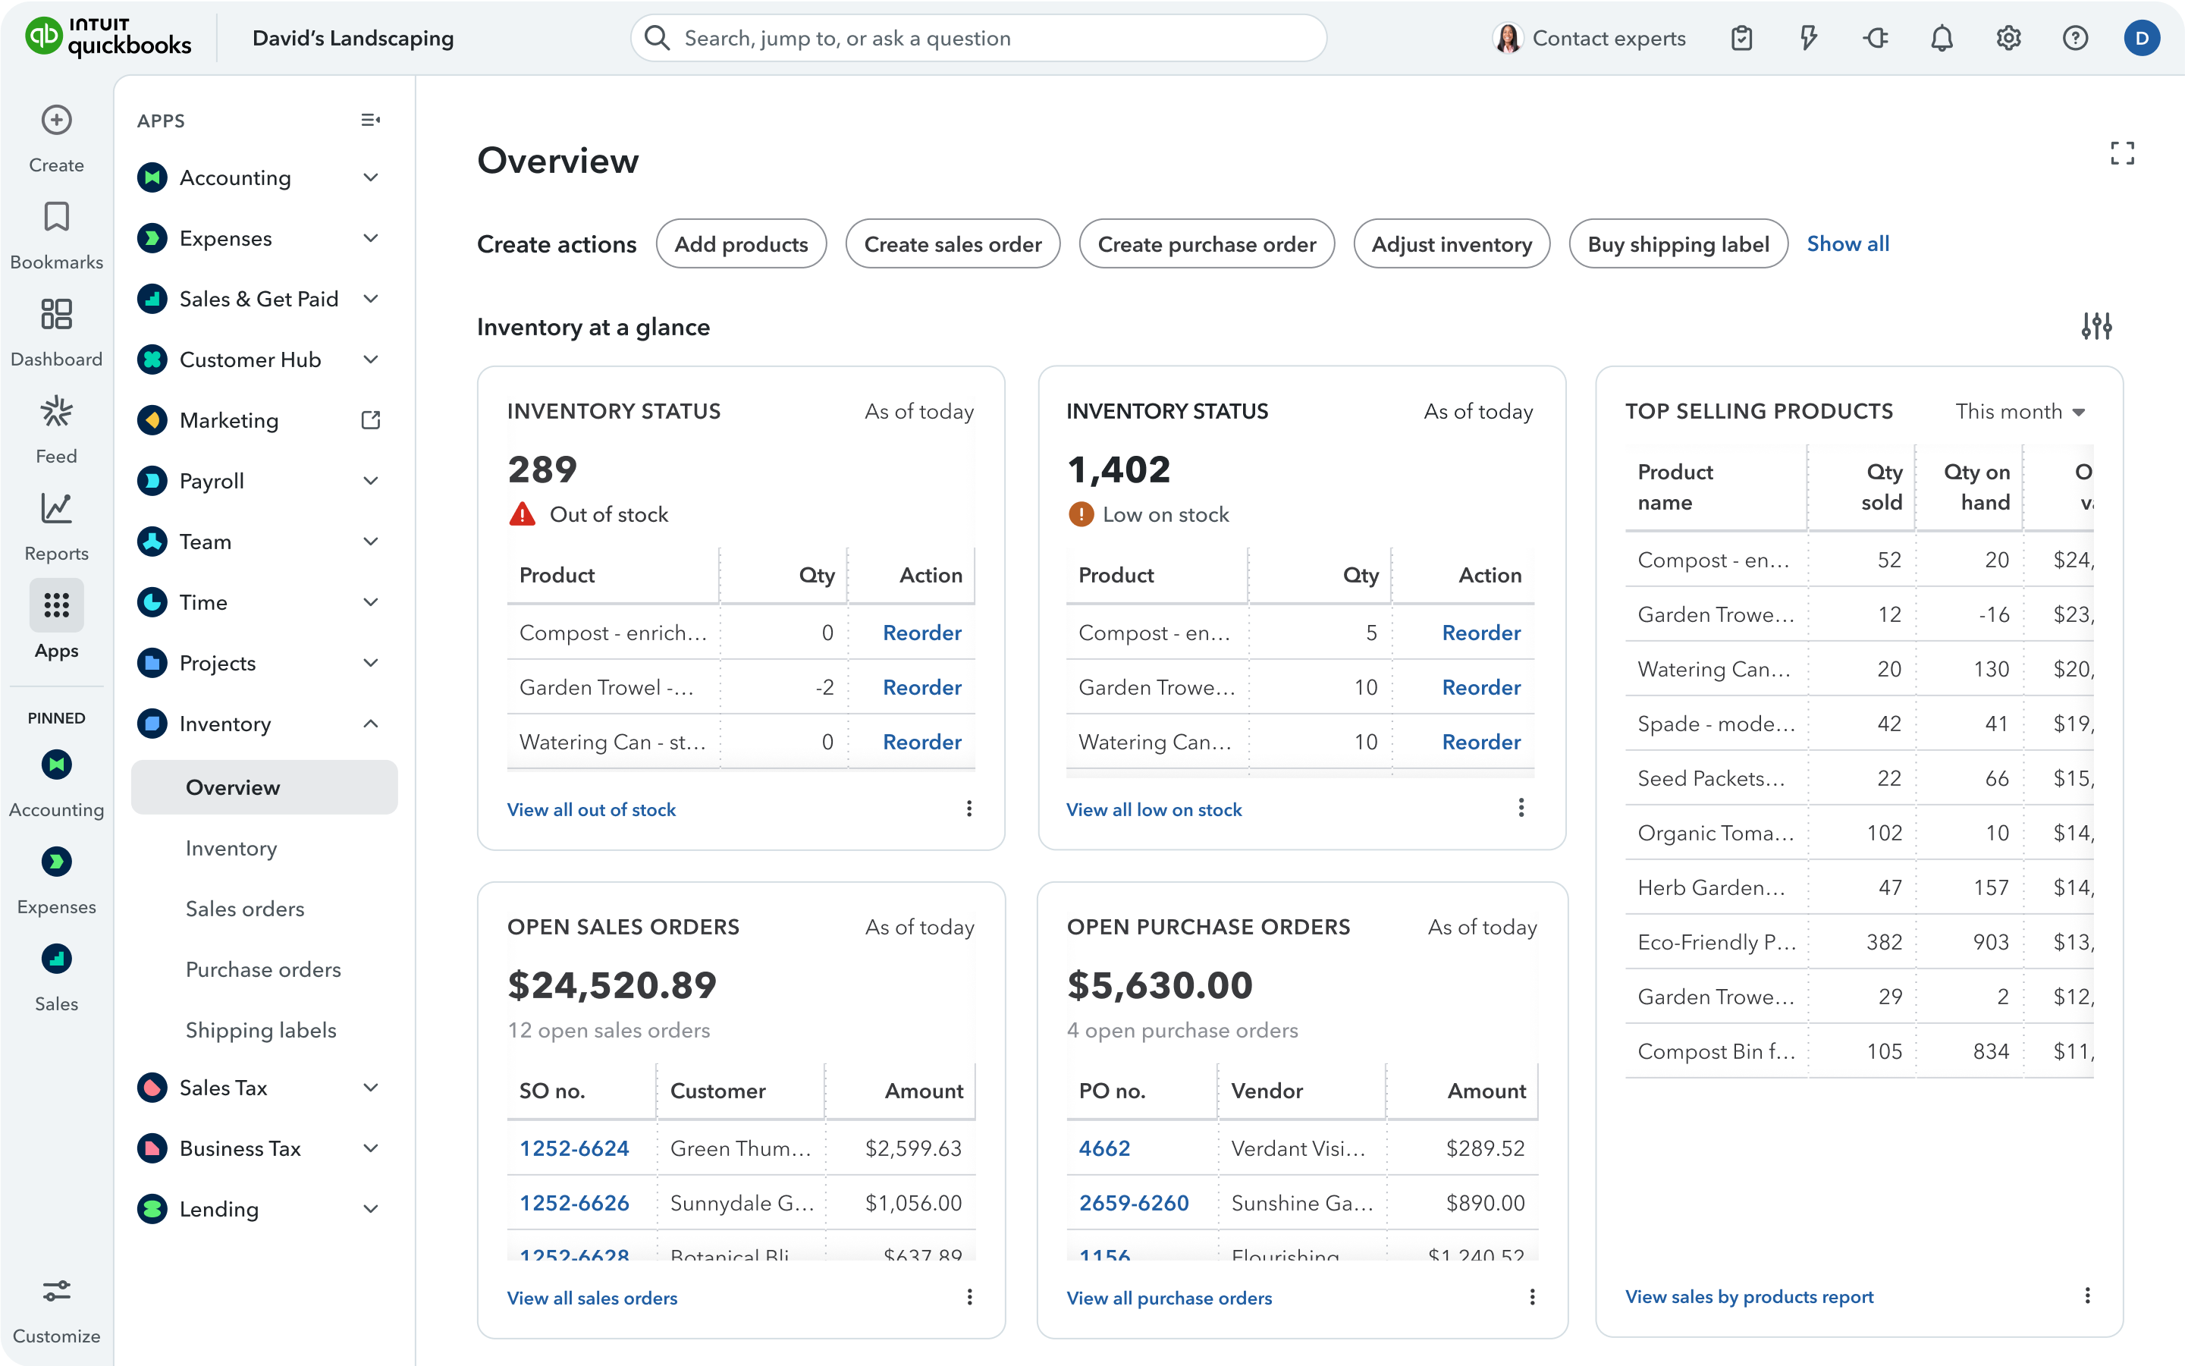
Task: Collapse the Inventory section chevron
Action: (370, 724)
